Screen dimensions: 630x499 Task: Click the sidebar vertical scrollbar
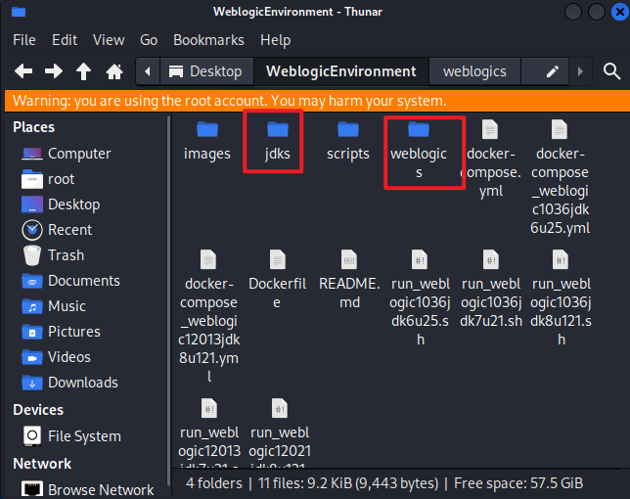(168, 301)
